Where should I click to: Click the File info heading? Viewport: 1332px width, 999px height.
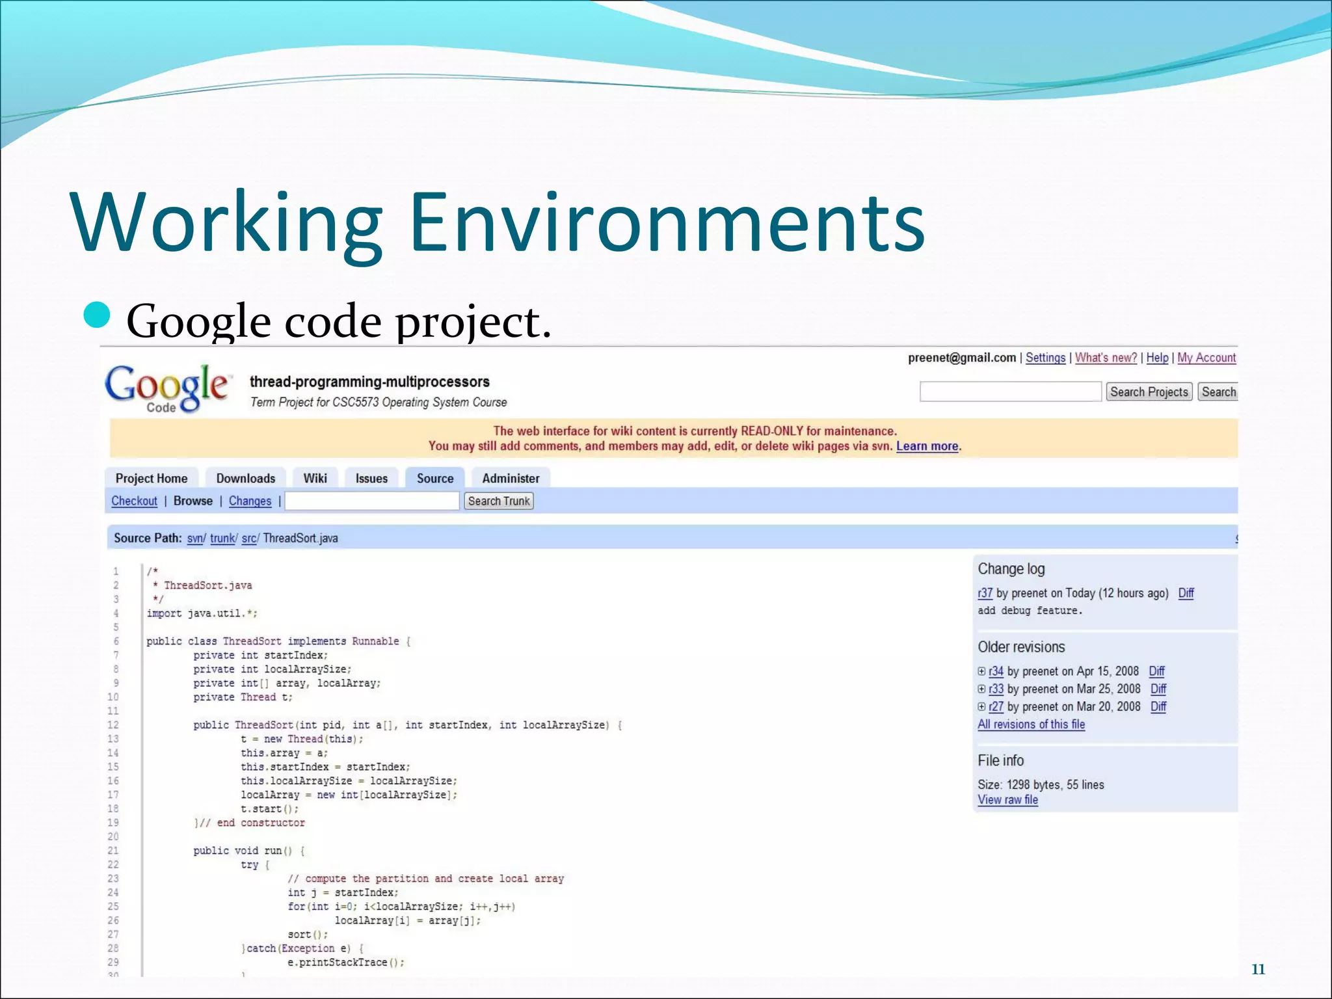(1000, 760)
